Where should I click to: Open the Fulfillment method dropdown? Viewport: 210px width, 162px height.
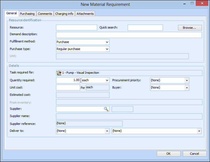(107, 42)
